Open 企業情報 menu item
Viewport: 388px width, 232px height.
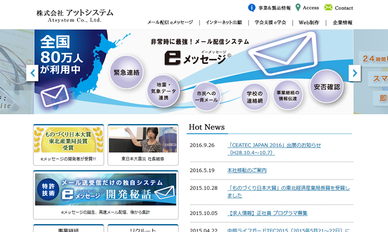342,22
